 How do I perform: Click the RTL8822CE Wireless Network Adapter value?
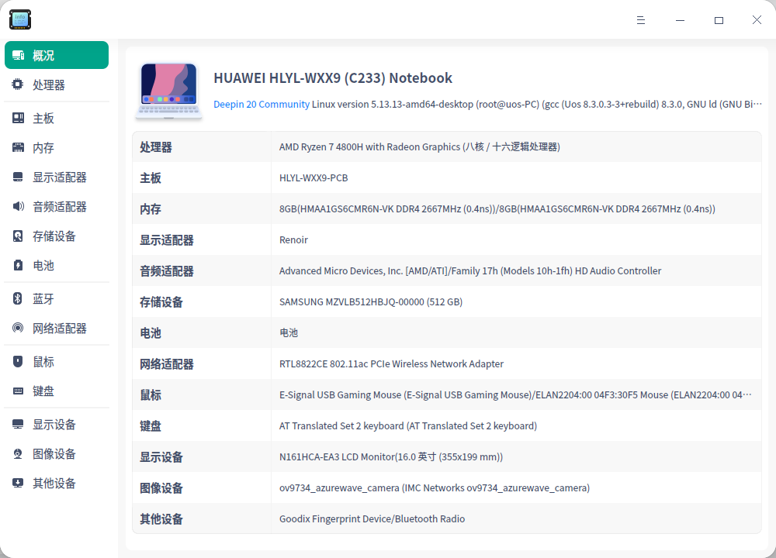391,363
